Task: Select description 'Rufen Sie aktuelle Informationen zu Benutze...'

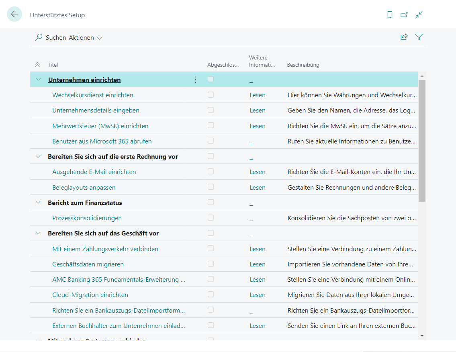Action: [x=352, y=141]
